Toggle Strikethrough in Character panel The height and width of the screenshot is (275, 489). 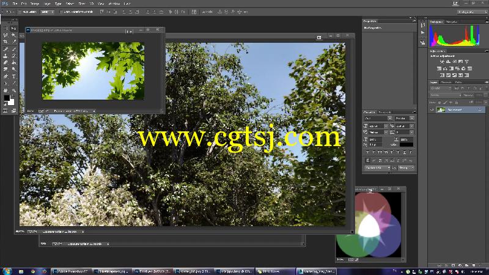411,152
